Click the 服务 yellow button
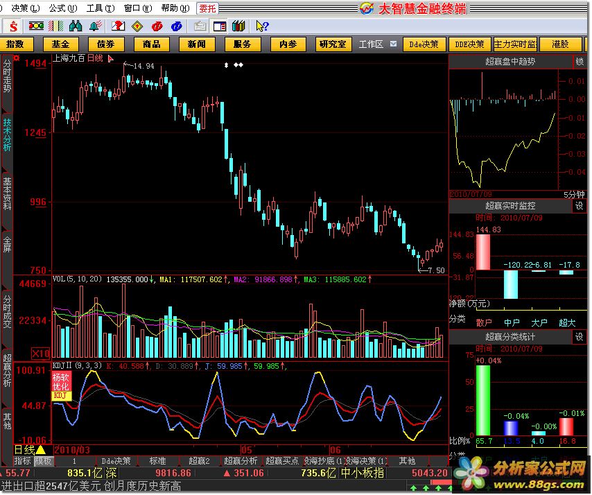The image size is (592, 495). 243,44
